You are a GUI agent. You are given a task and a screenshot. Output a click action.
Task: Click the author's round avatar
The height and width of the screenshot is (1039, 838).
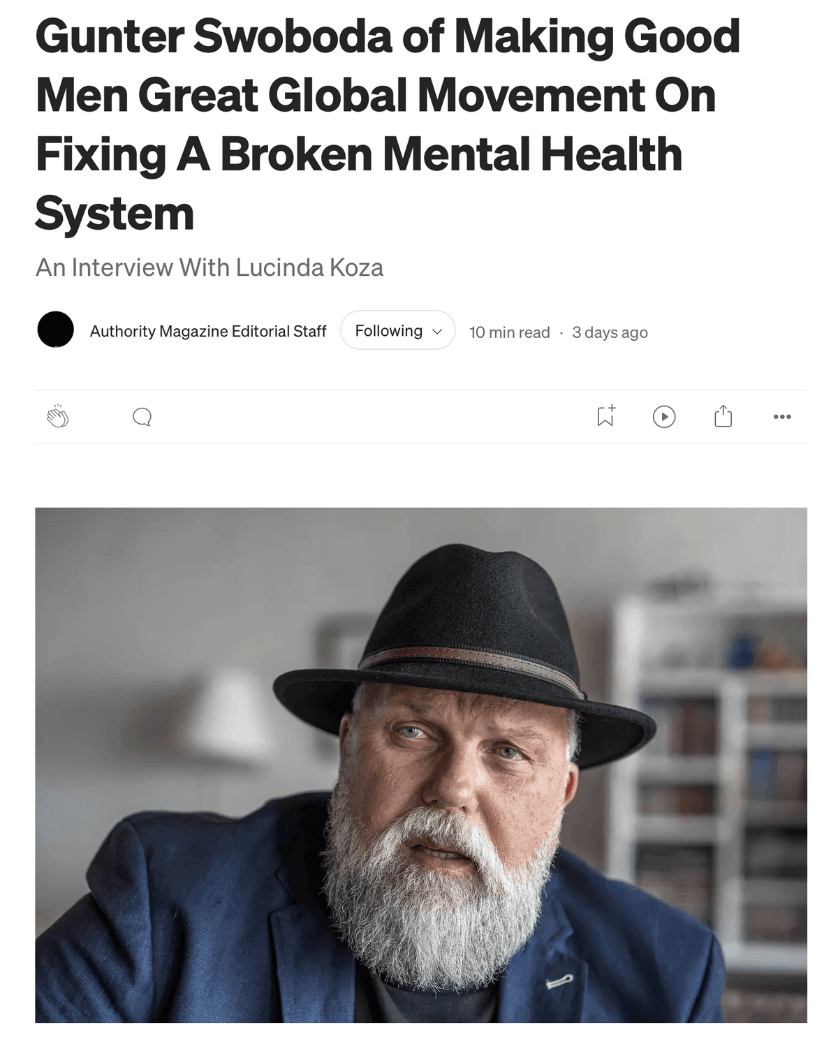point(55,330)
